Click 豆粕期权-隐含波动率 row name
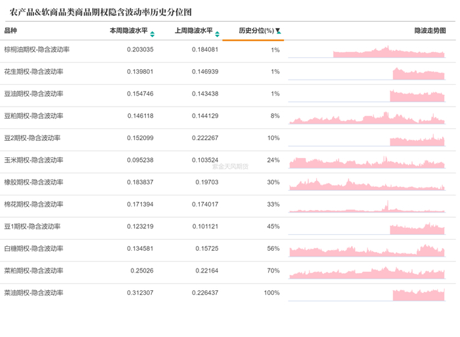460x337 pixels. (x=34, y=116)
